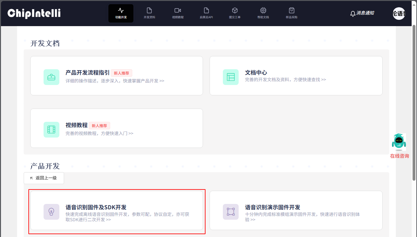Open 开发资料 in top navigation
Viewport: 417px width, 237px height.
pyautogui.click(x=149, y=13)
